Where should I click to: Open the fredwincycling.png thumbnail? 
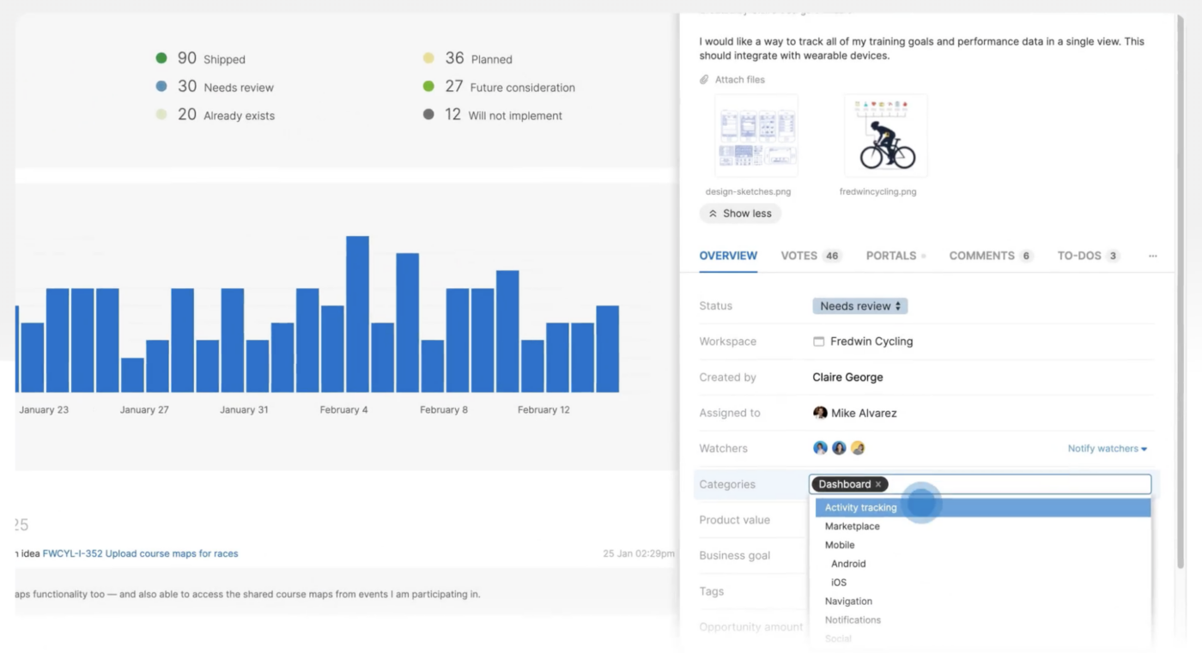point(885,136)
